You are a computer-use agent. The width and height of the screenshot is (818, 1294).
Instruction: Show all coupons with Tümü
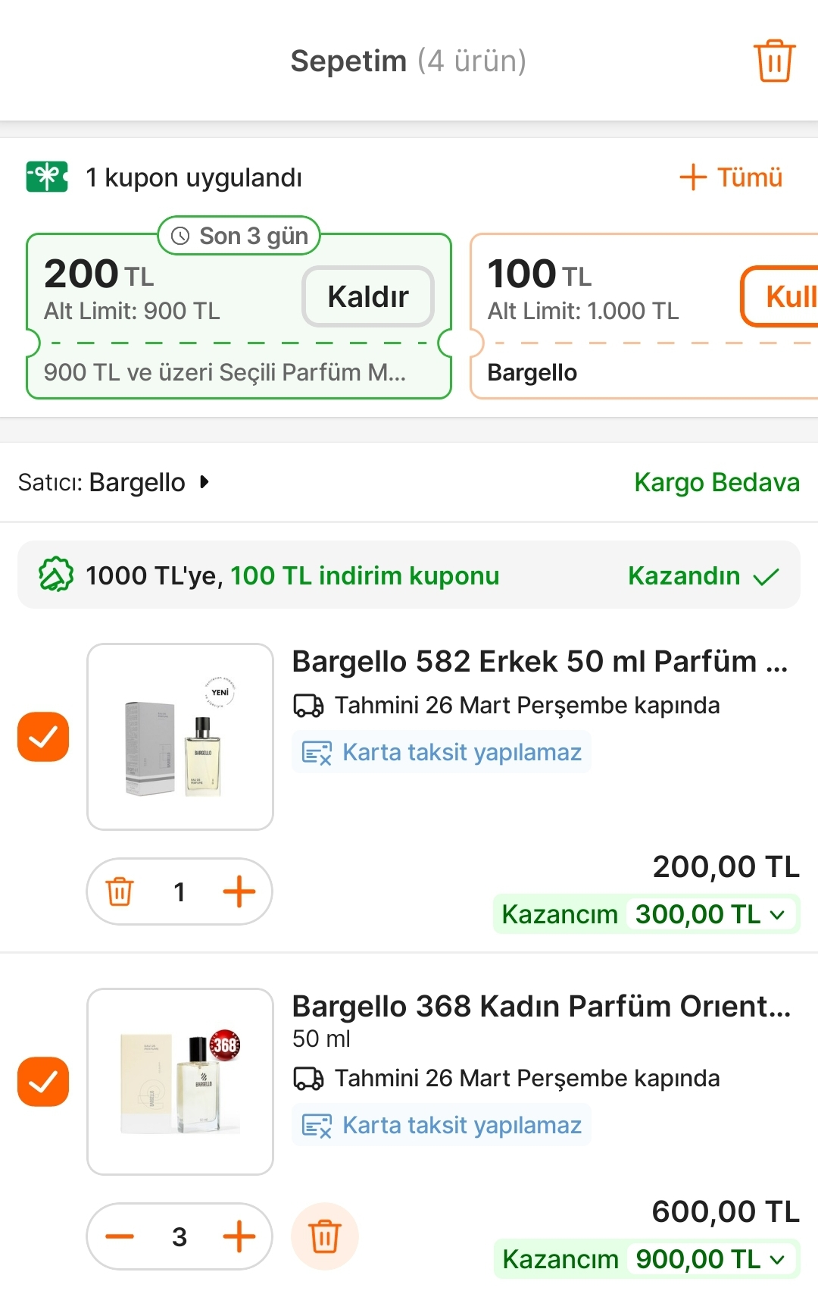[732, 177]
